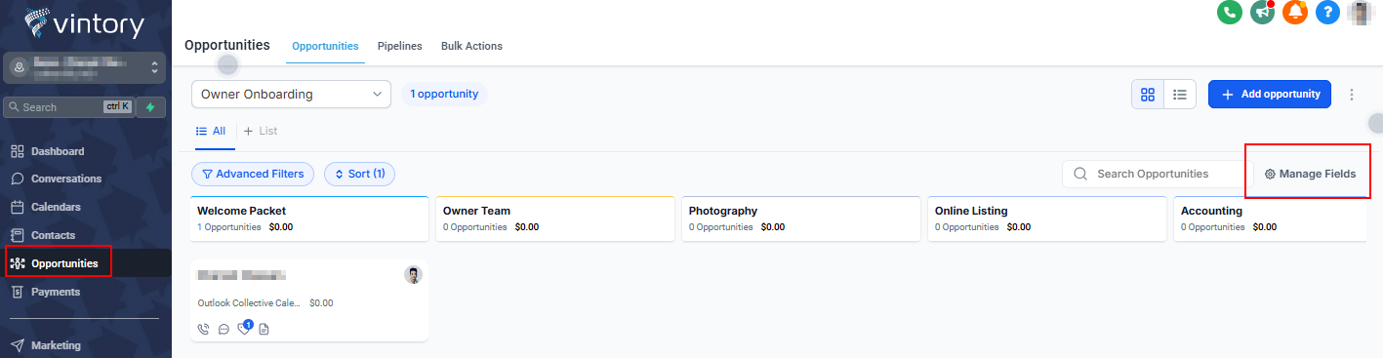Expand the account switcher in the sidebar
Viewport: 1383px width, 358px height.
[x=83, y=67]
